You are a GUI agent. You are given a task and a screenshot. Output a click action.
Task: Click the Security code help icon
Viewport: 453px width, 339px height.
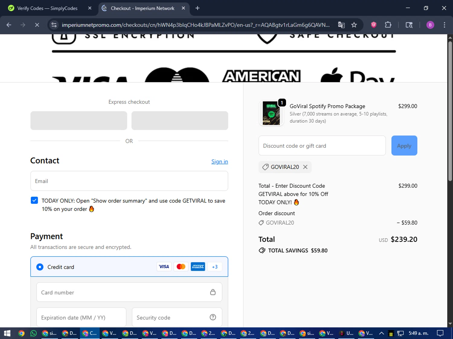(213, 317)
